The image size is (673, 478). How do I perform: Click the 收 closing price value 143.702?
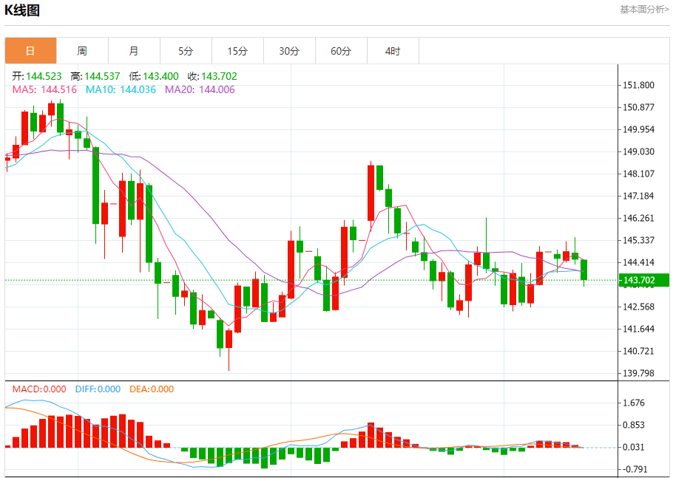coord(212,76)
